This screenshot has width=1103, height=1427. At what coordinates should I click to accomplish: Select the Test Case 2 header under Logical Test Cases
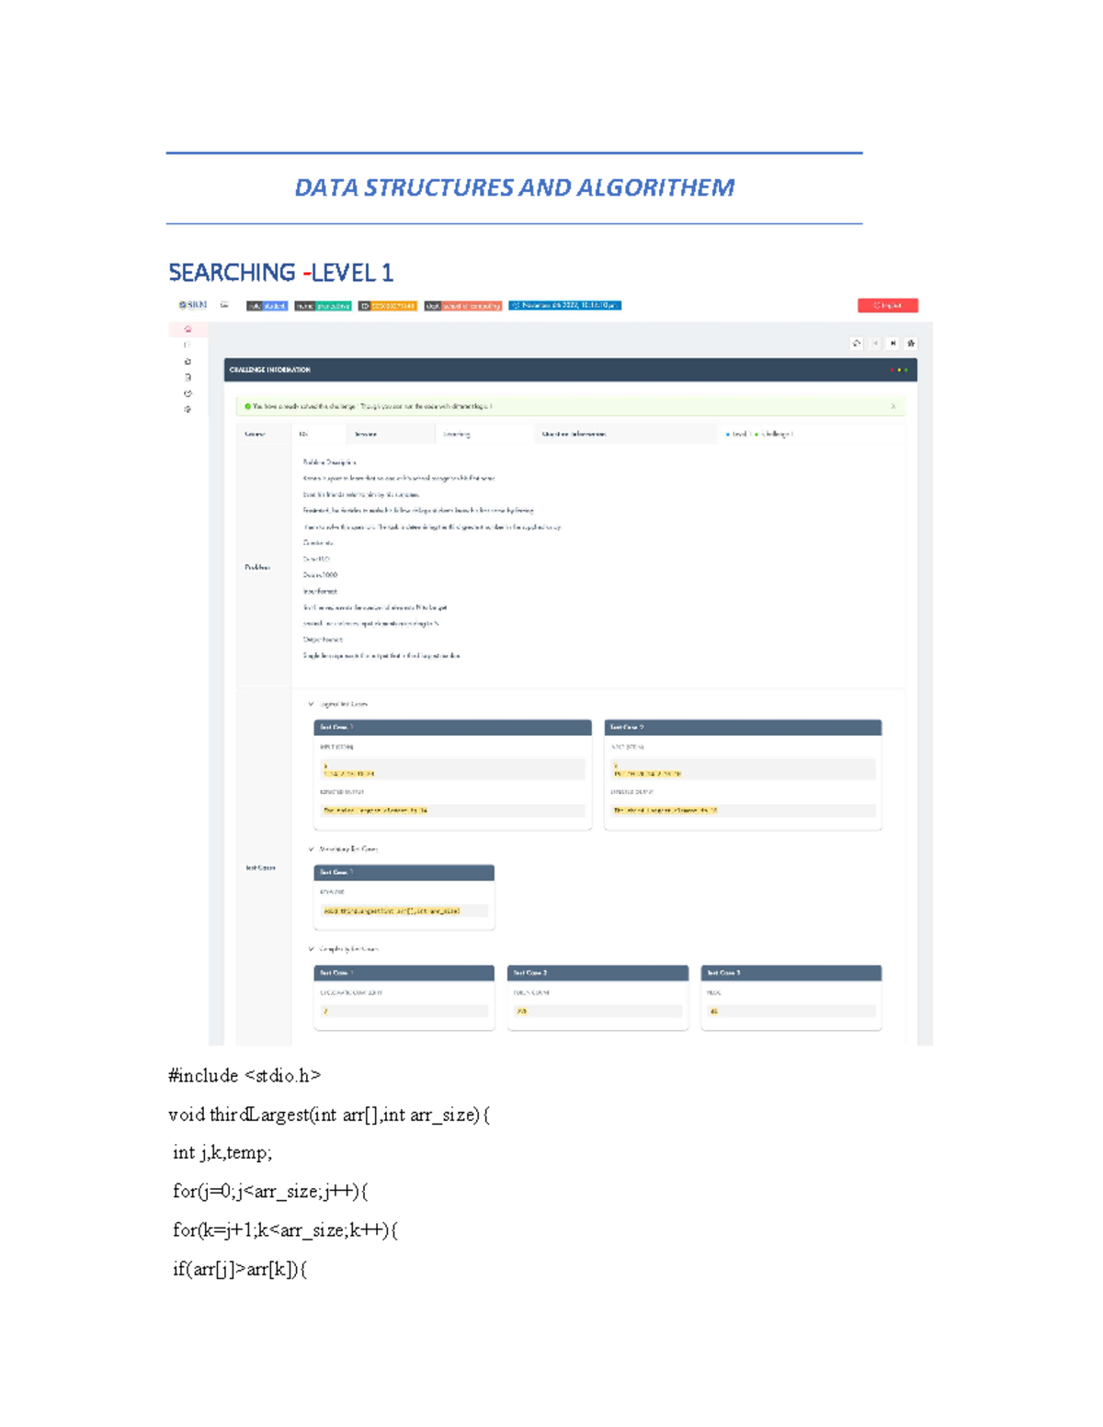(743, 727)
